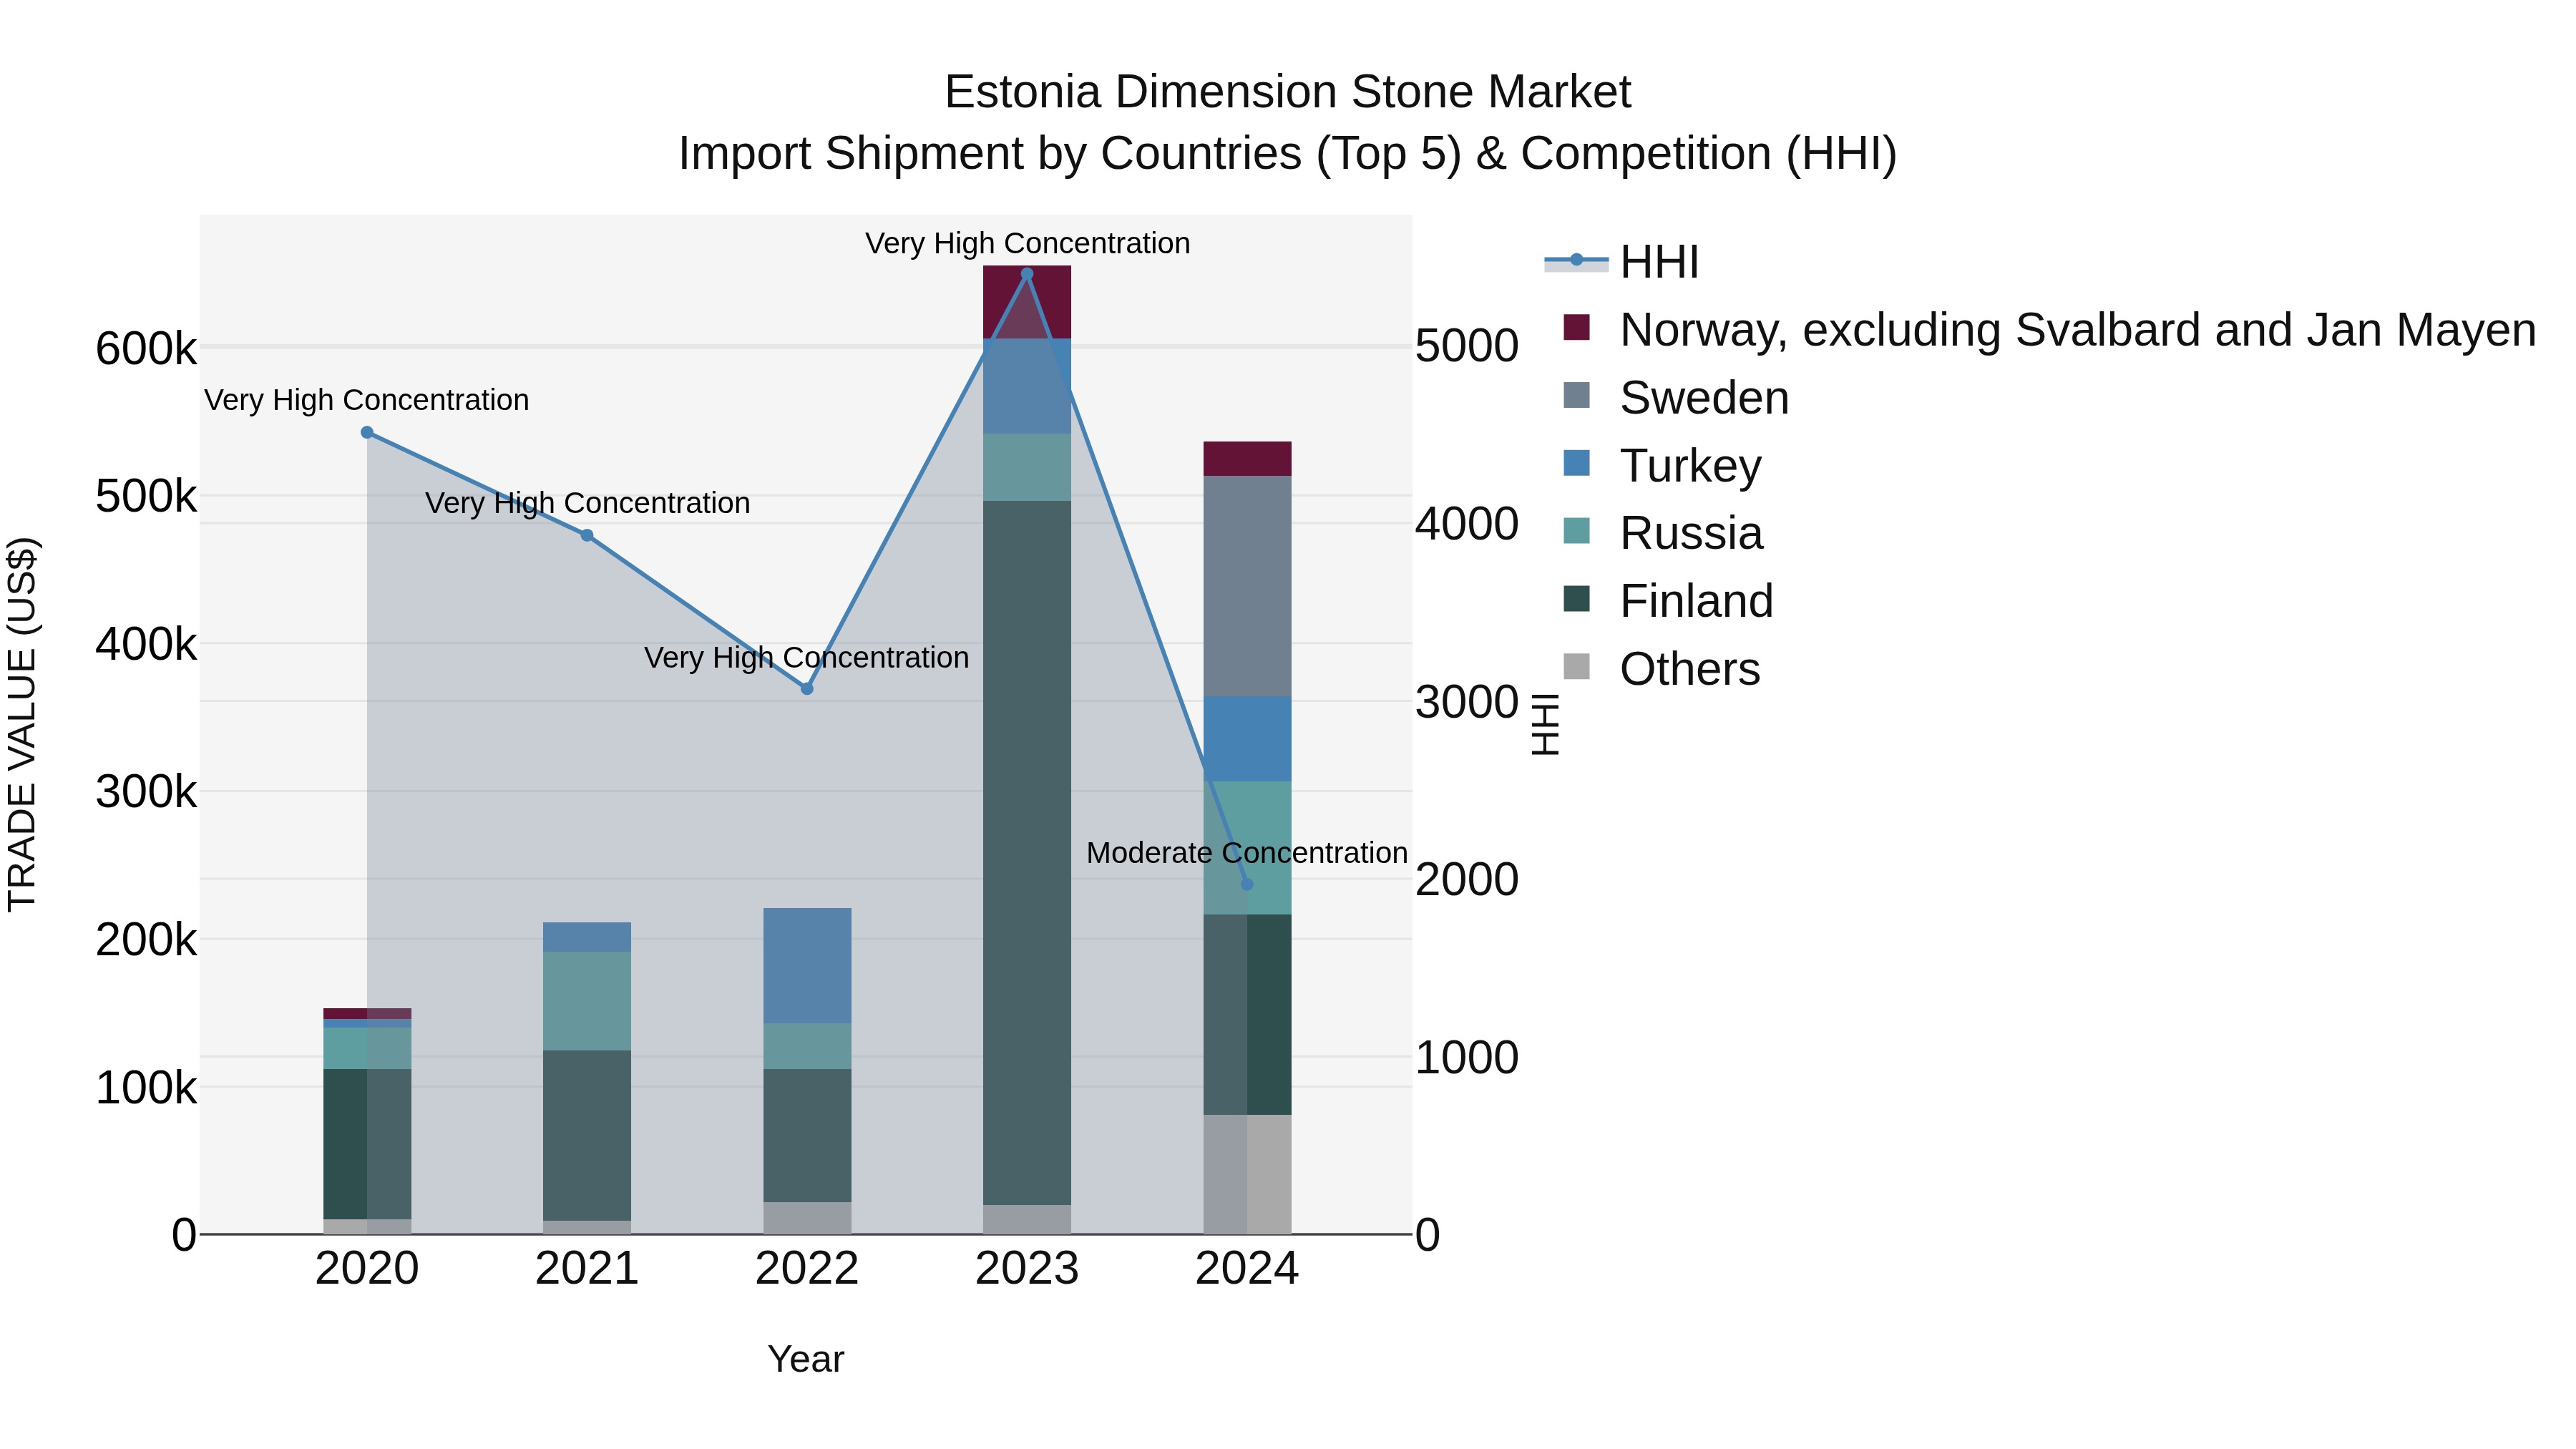Click the Norway segment of 2023 bar

(1027, 302)
